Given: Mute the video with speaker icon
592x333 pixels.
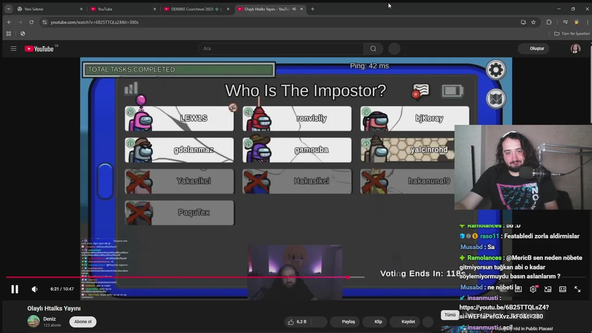Looking at the screenshot, I should tap(35, 289).
